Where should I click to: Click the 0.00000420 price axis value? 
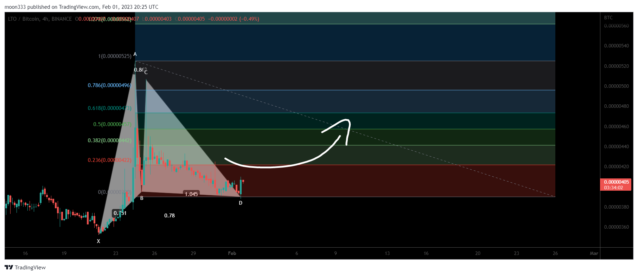point(616,166)
